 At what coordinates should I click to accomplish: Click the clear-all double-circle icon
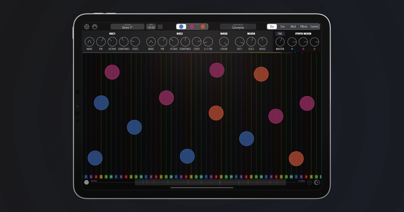click(317, 182)
